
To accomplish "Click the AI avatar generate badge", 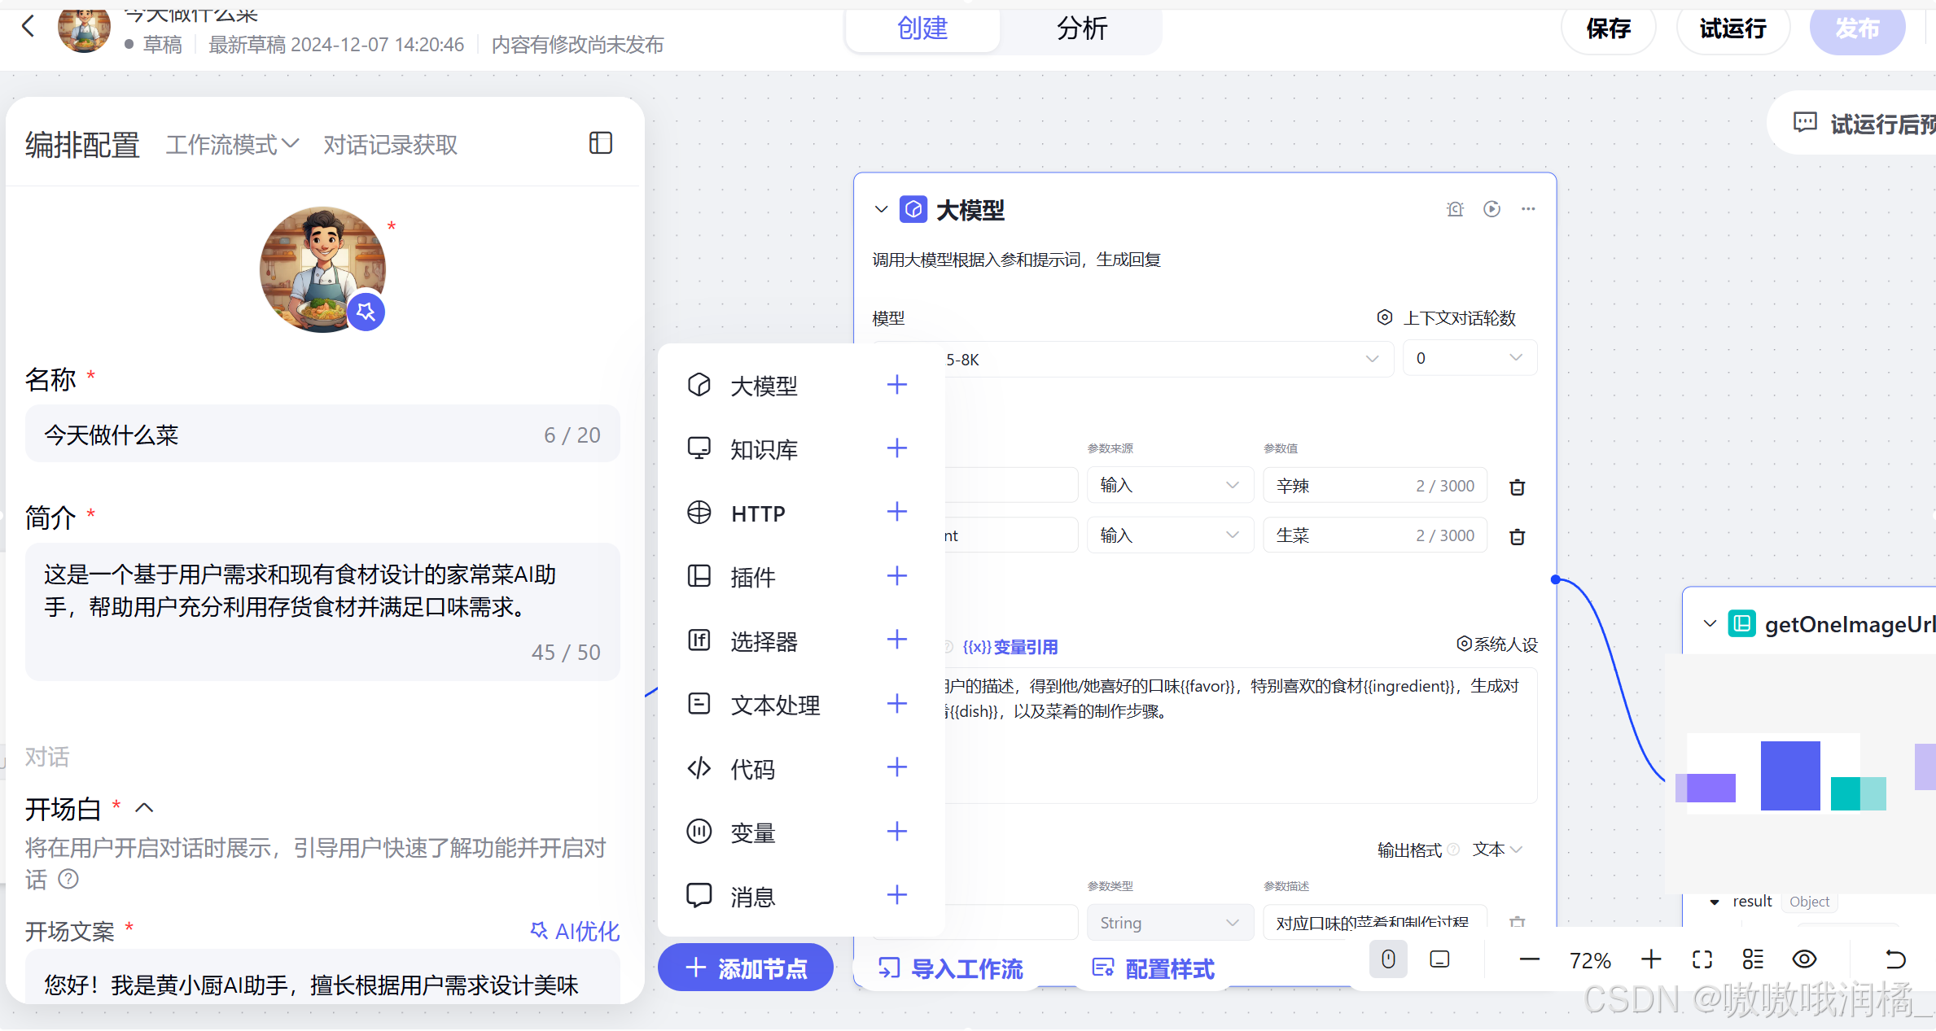I will [x=366, y=312].
